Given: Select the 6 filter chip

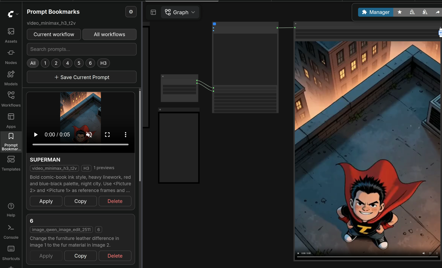Looking at the screenshot, I should click(x=90, y=63).
